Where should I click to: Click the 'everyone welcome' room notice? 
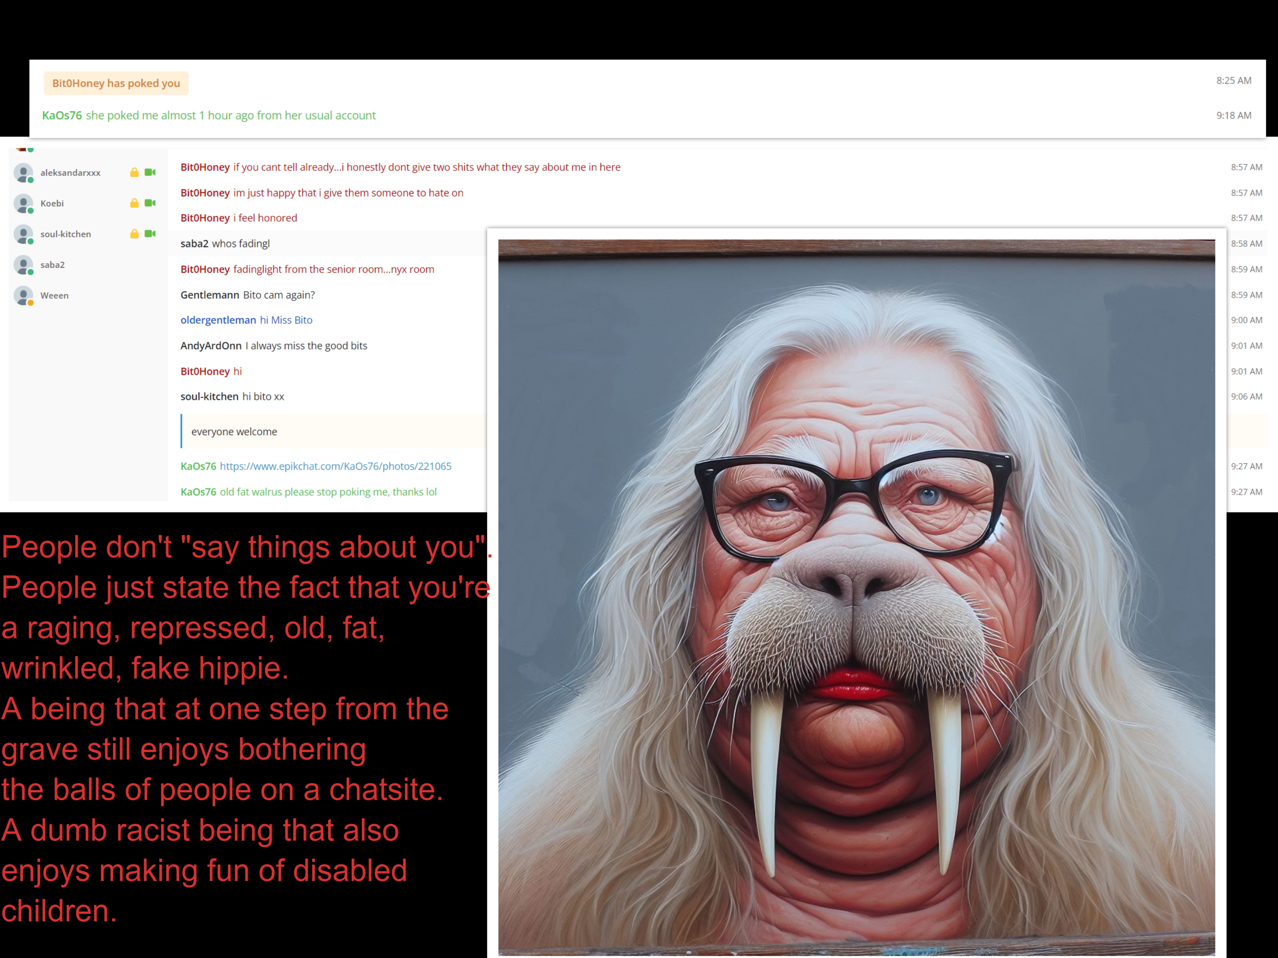click(x=333, y=431)
